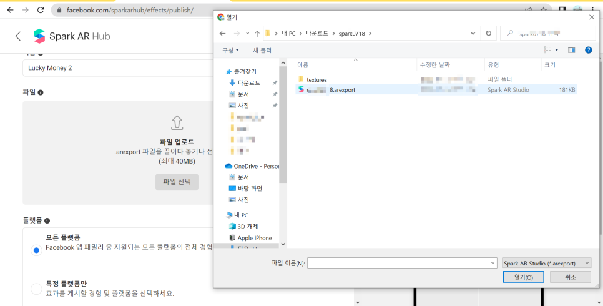Change the view layout icon in the dialog
This screenshot has height=306, width=603.
[547, 50]
